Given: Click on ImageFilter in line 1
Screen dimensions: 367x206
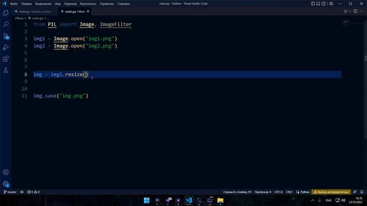Looking at the screenshot, I should coord(116,24).
